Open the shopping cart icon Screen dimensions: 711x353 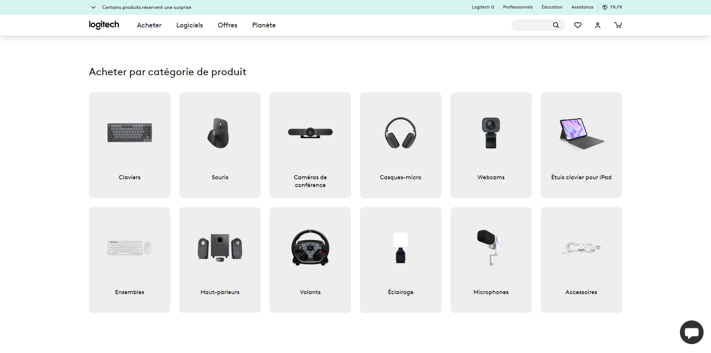(x=618, y=25)
